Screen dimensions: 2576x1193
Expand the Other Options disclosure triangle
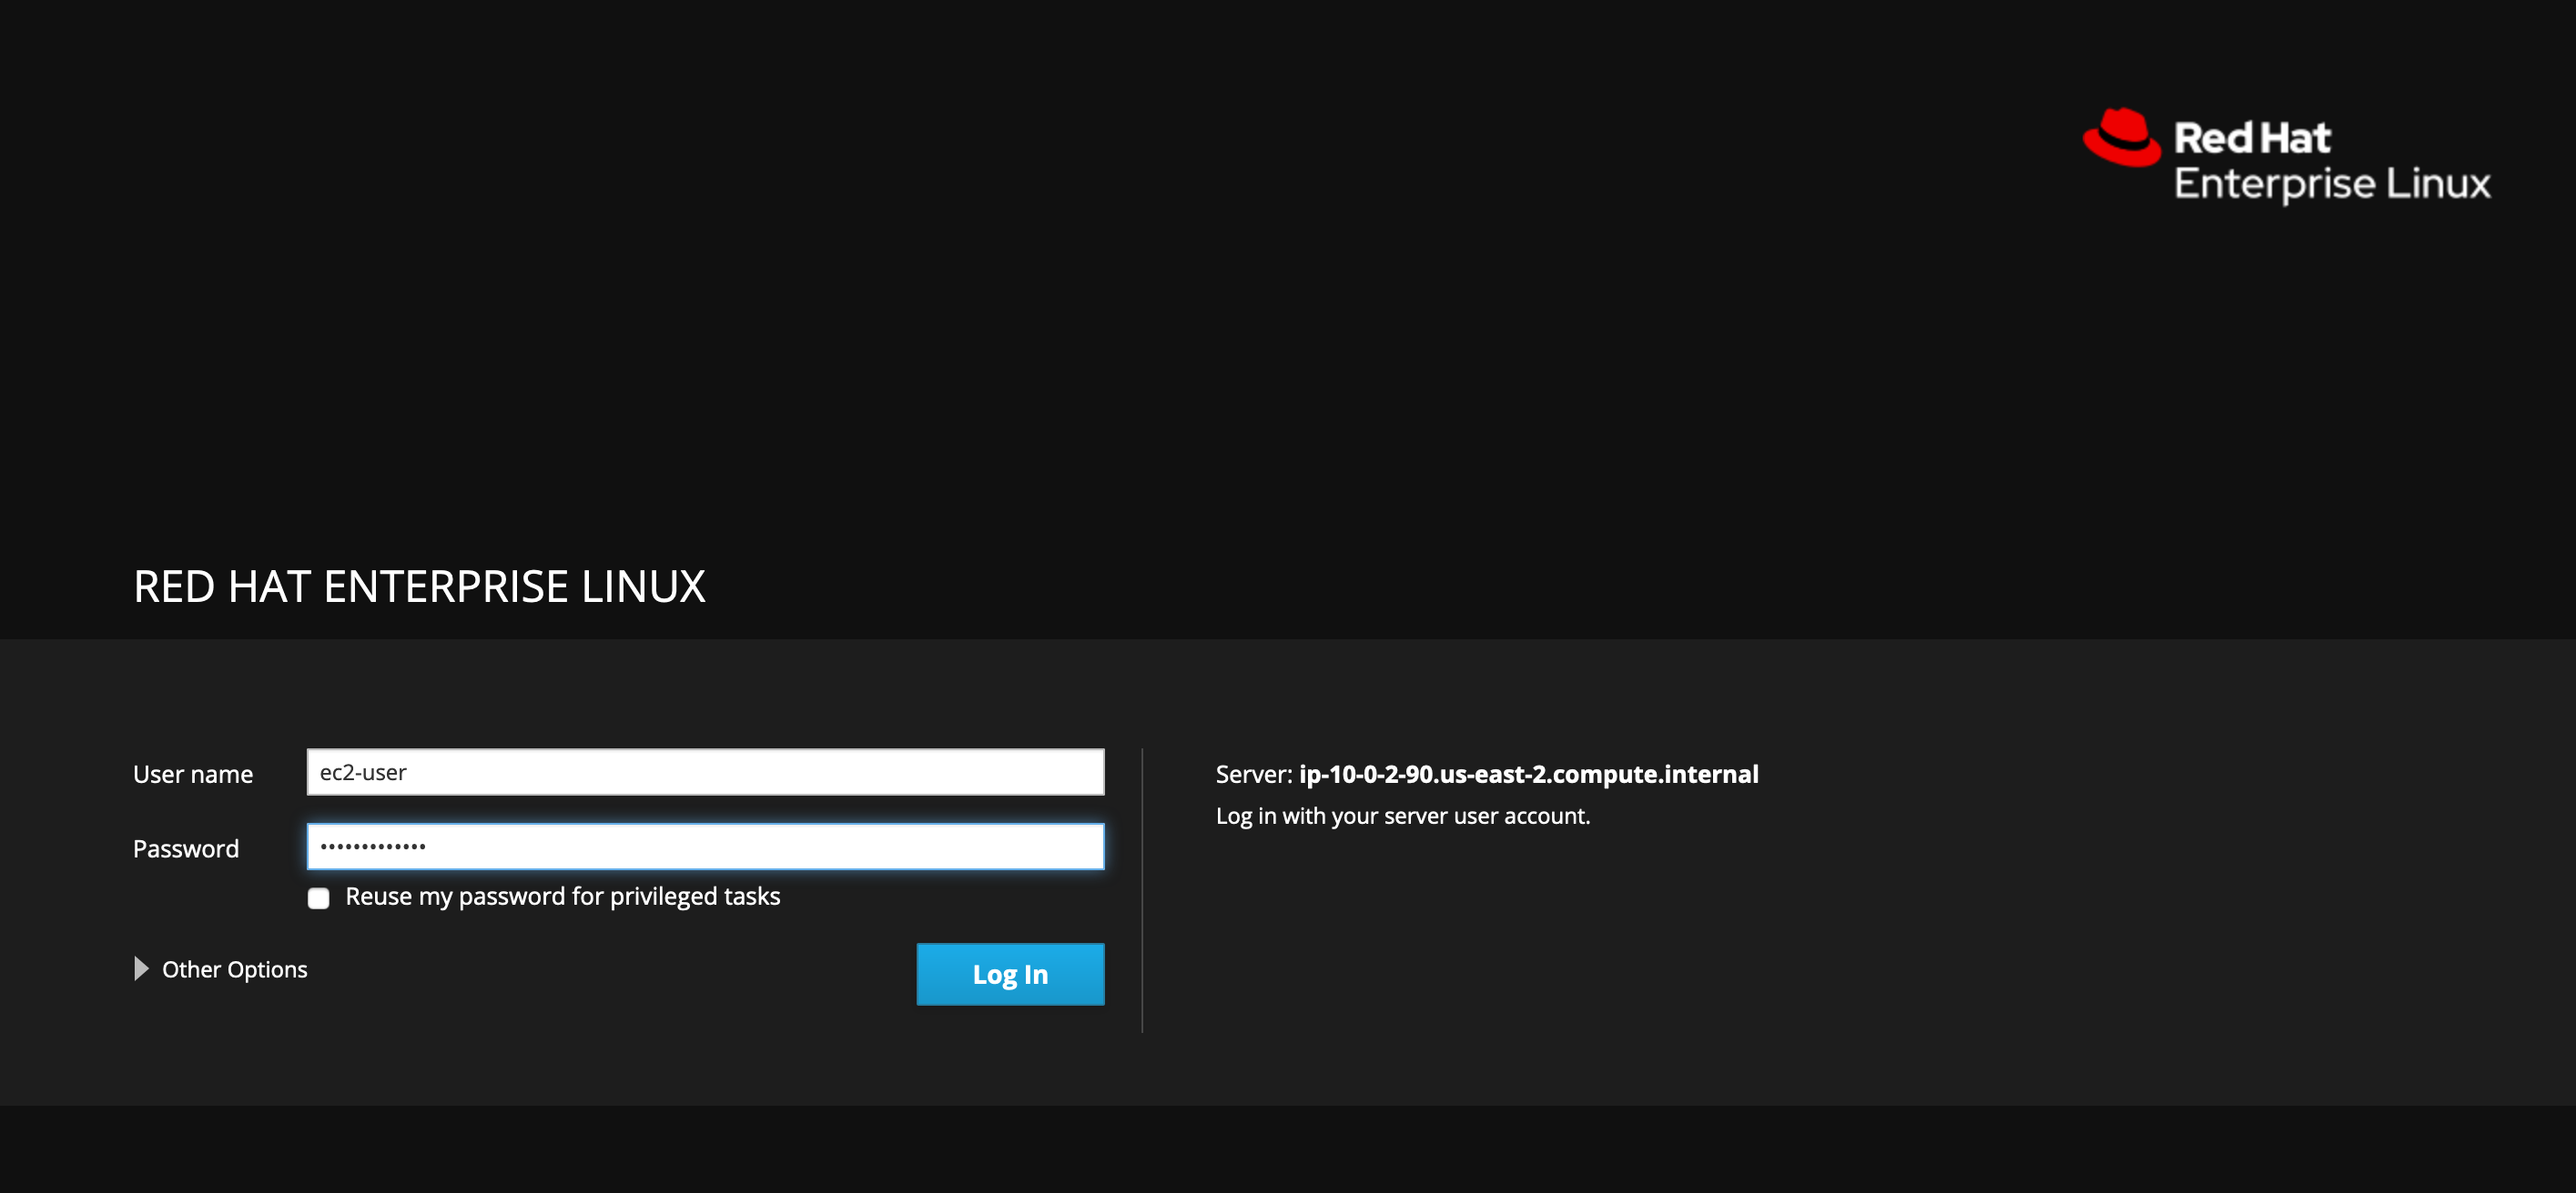tap(141, 968)
